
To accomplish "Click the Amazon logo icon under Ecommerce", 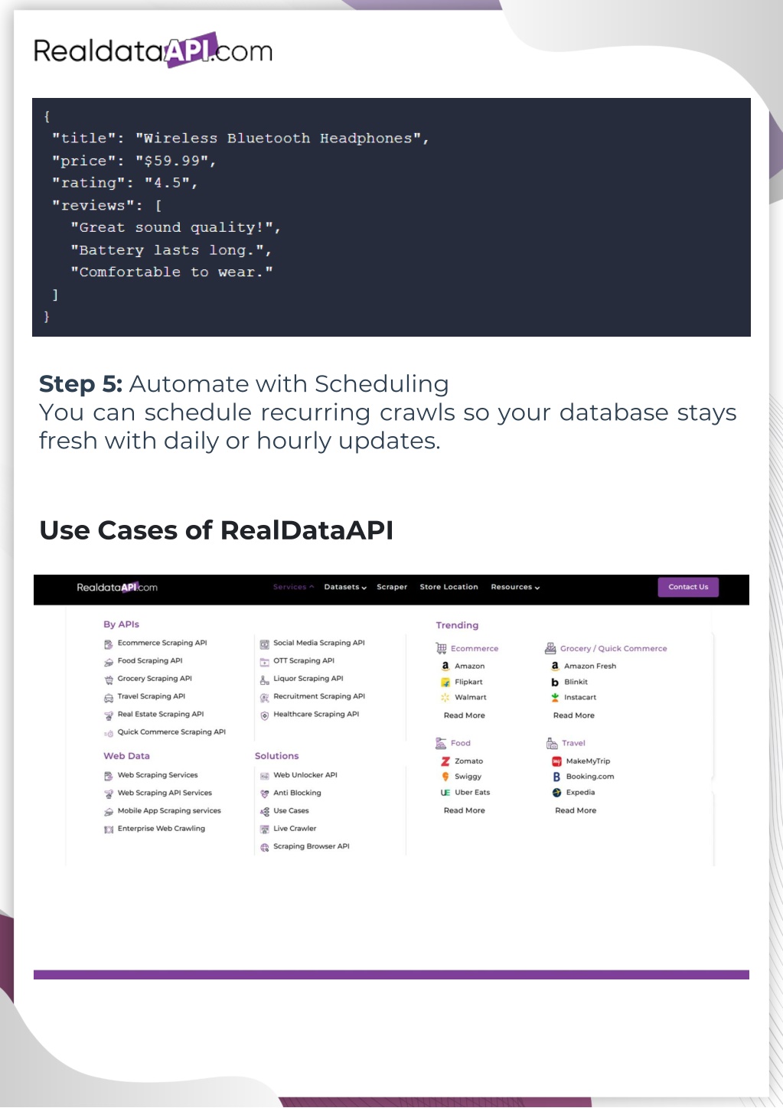I will (x=445, y=666).
